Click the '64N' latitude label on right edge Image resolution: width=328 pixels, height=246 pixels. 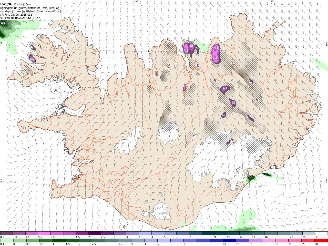[x=327, y=181]
